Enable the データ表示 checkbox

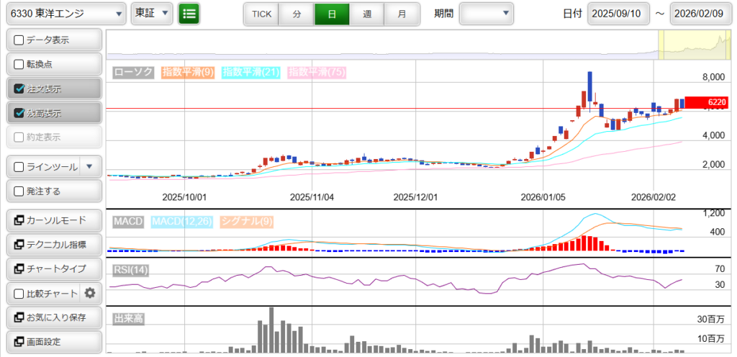[x=19, y=40]
